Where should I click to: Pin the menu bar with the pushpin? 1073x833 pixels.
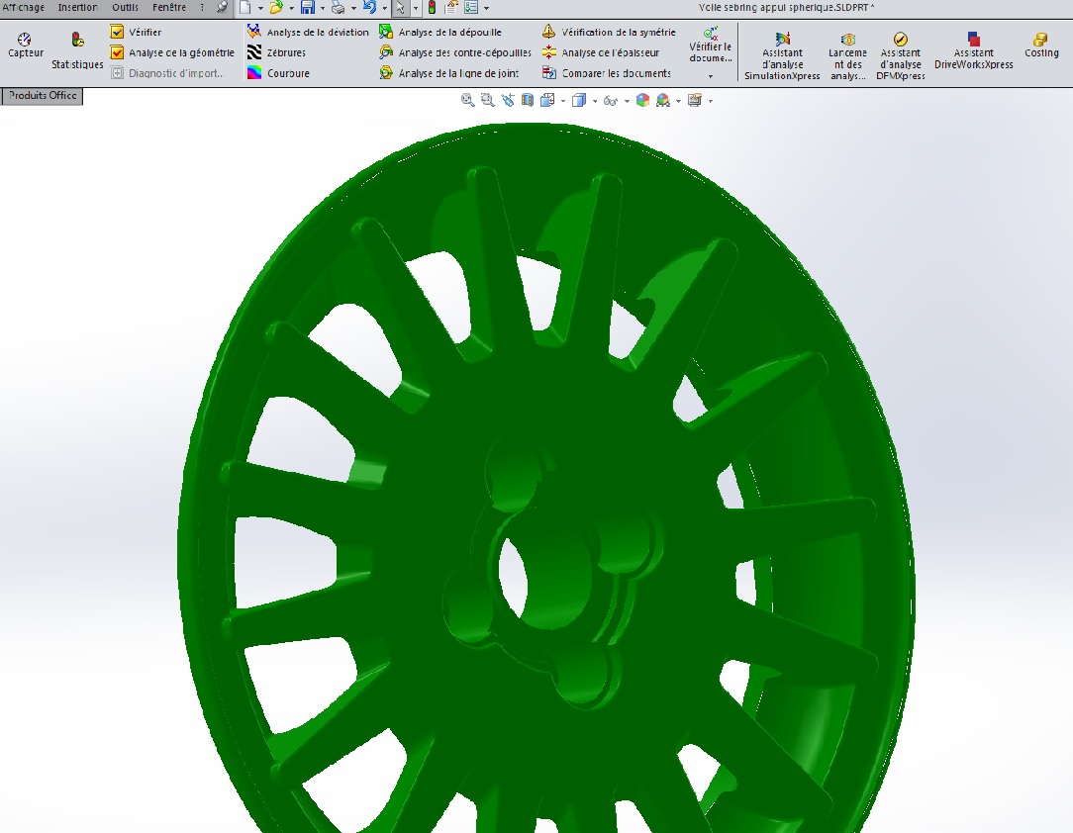[222, 8]
